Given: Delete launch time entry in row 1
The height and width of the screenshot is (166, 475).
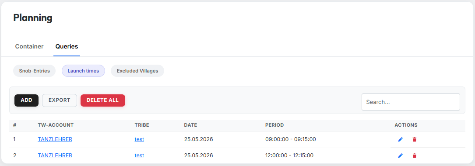Looking at the screenshot, I should pyautogui.click(x=415, y=139).
